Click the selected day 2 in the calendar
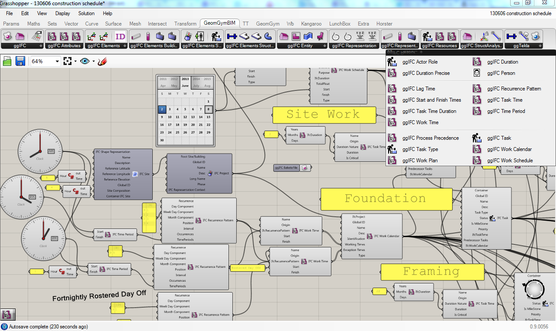 point(162,109)
